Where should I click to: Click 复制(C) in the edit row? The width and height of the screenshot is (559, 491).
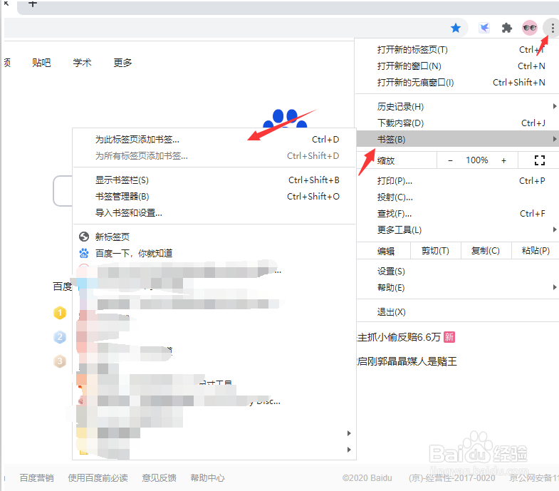tap(486, 251)
